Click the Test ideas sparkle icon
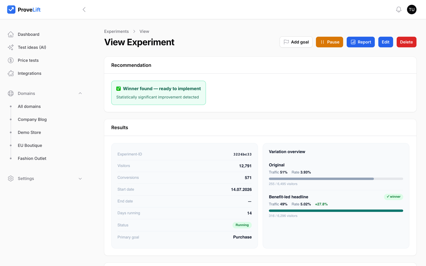 (11, 47)
